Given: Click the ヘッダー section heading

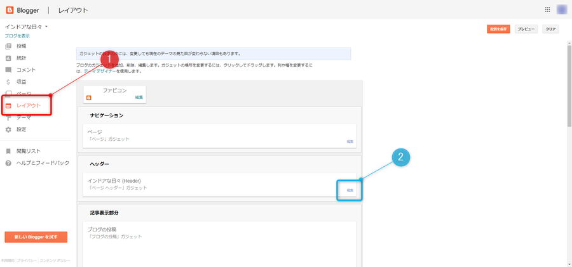Looking at the screenshot, I should [x=99, y=164].
